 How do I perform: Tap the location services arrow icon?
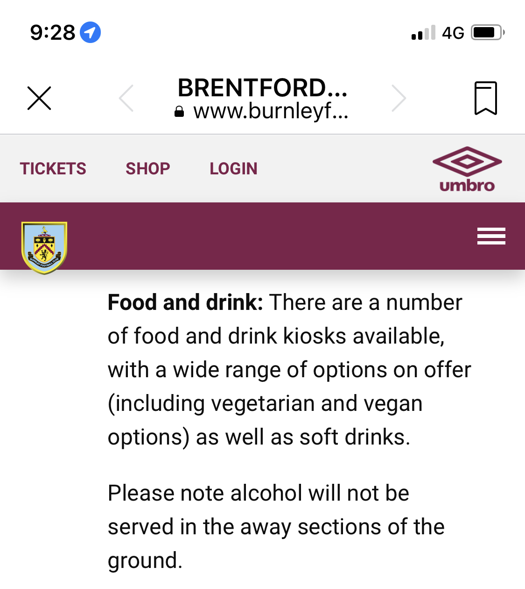[91, 33]
